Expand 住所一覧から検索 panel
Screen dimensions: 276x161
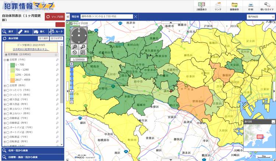tap(32, 150)
